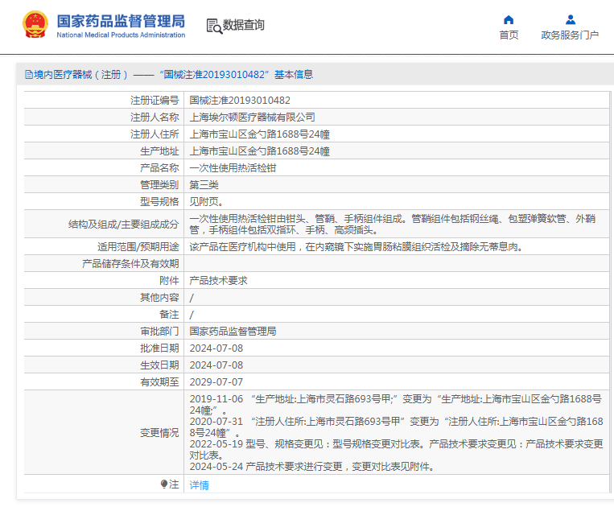This screenshot has width=614, height=507.
Task: Click the 国家药品监督管理局 title text
Action: [x=121, y=20]
